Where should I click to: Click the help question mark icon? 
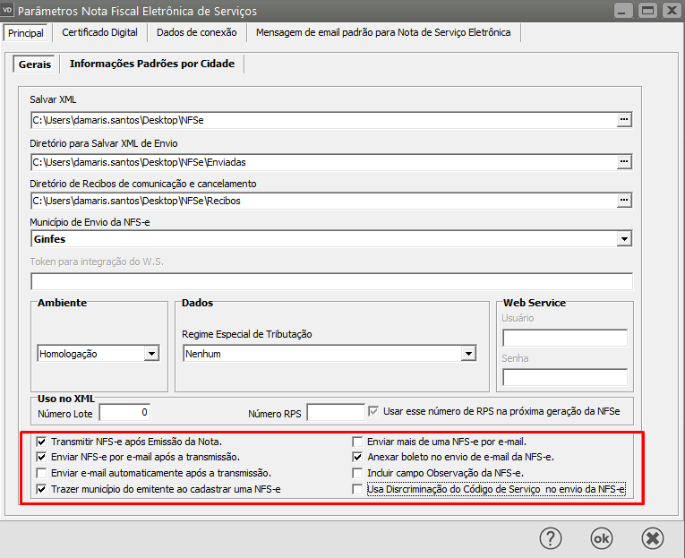pos(550,538)
